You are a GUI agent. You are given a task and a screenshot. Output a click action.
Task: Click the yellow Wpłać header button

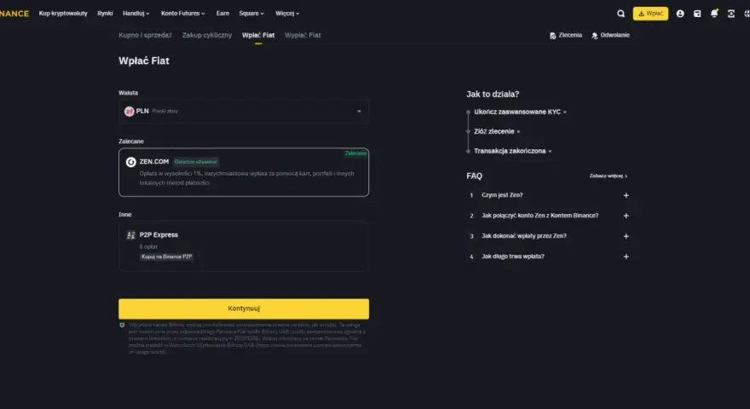[650, 14]
